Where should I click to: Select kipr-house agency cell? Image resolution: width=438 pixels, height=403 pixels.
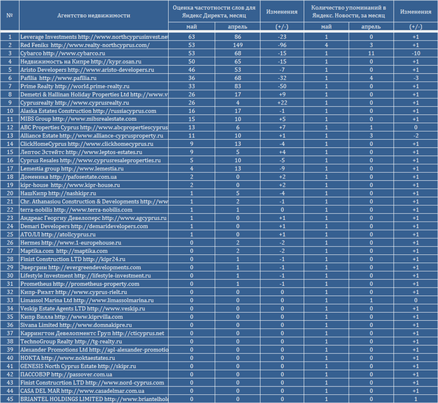(94, 185)
